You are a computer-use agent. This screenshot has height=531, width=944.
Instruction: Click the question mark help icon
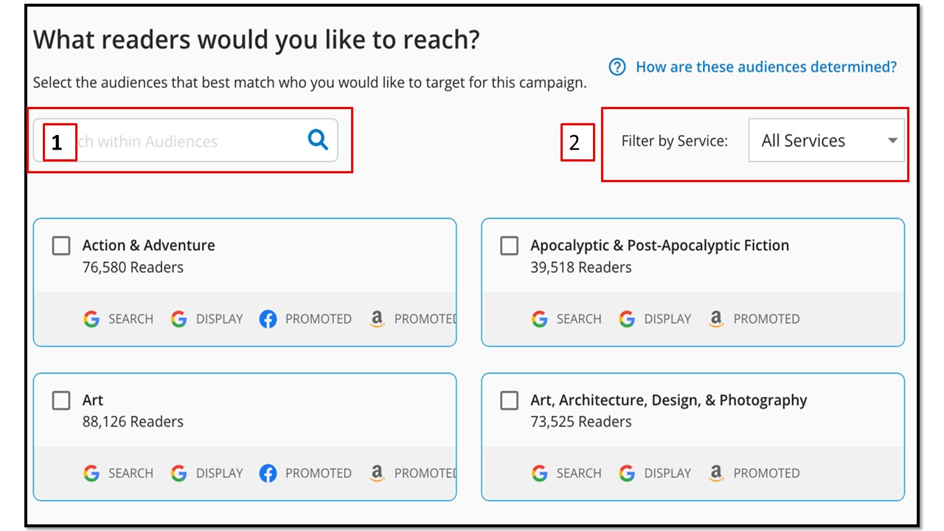pos(617,67)
